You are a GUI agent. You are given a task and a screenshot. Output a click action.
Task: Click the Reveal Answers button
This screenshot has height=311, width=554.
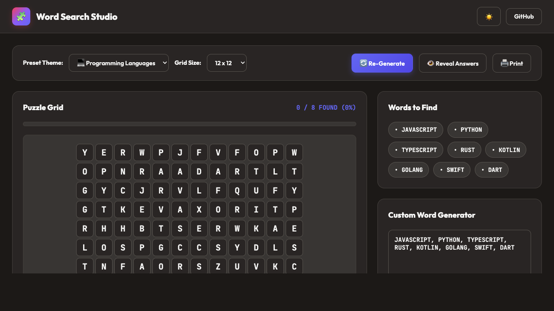[453, 63]
